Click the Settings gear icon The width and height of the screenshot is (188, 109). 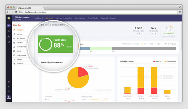coord(14,64)
